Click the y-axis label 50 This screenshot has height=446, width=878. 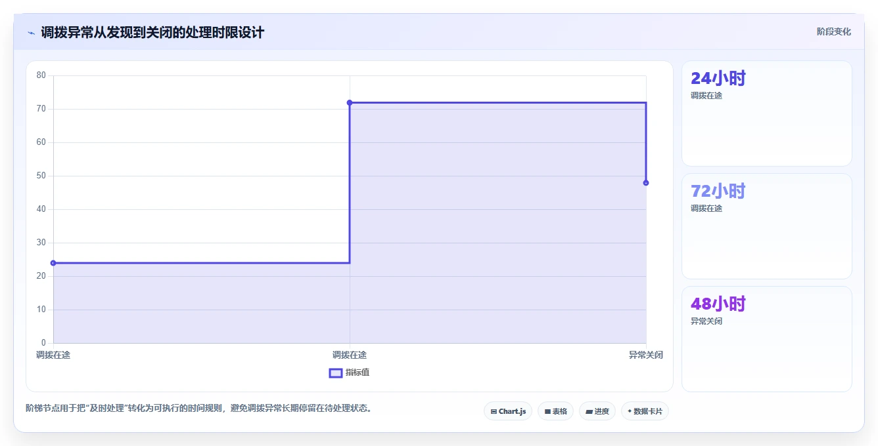tap(41, 176)
